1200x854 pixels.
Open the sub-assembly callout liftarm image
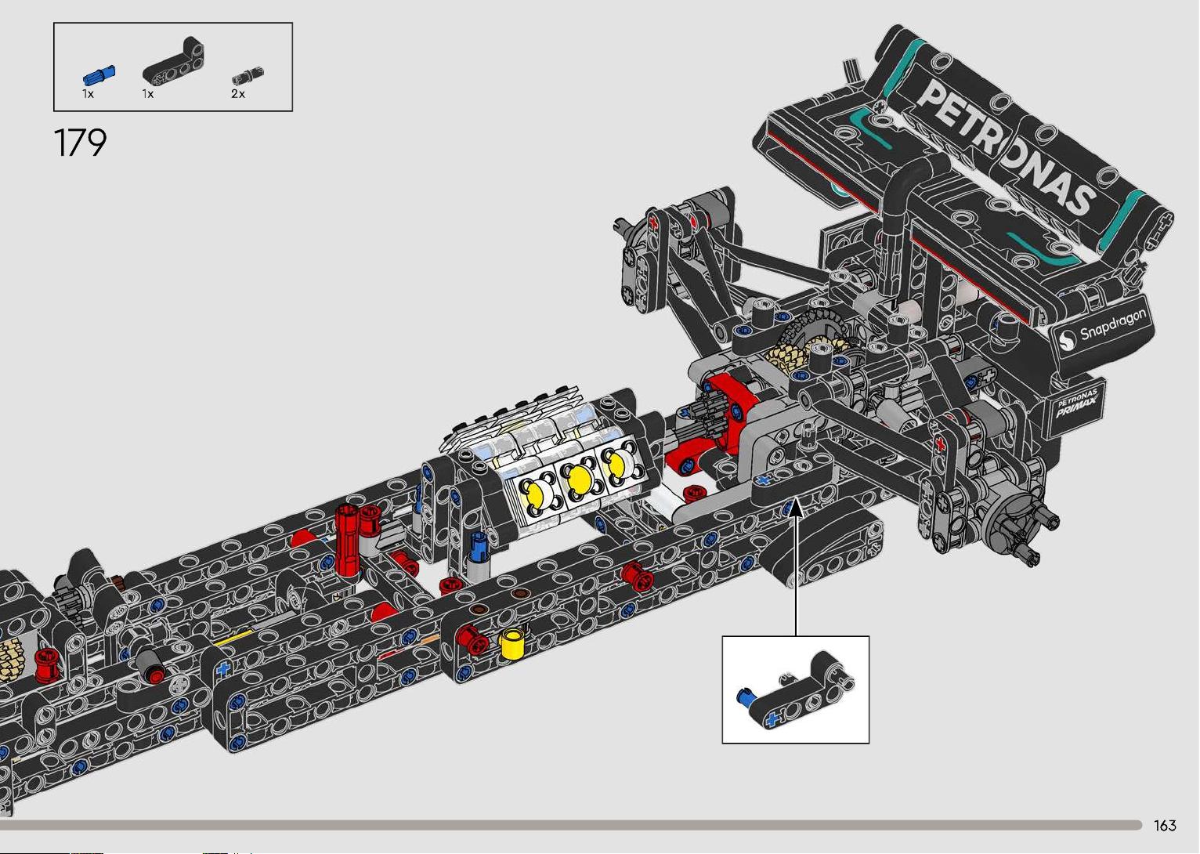point(796,689)
